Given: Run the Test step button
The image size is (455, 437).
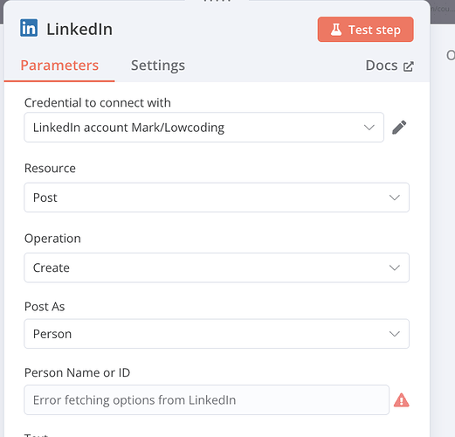Looking at the screenshot, I should (x=365, y=30).
